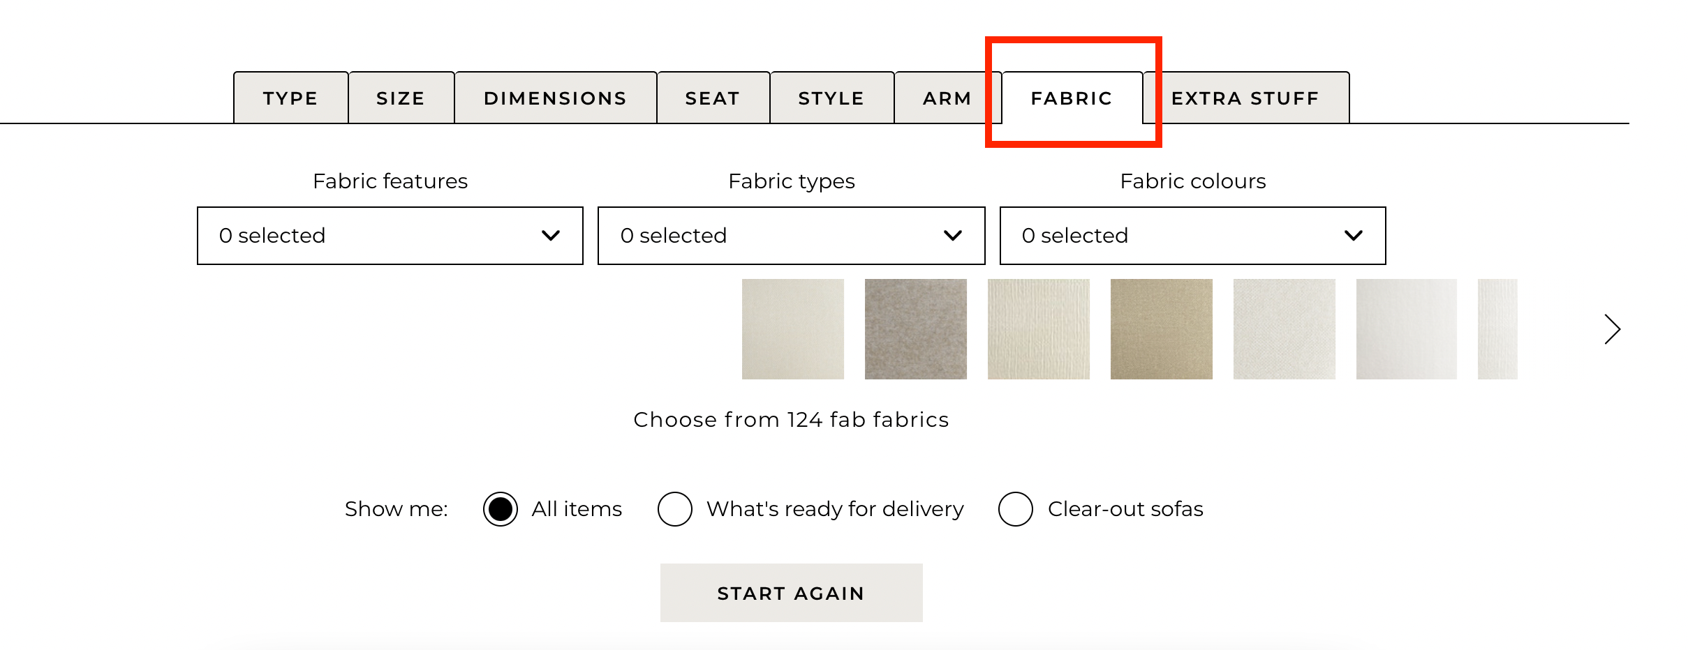The image size is (1688, 650).
Task: Open the STYLE tab
Action: (x=832, y=98)
